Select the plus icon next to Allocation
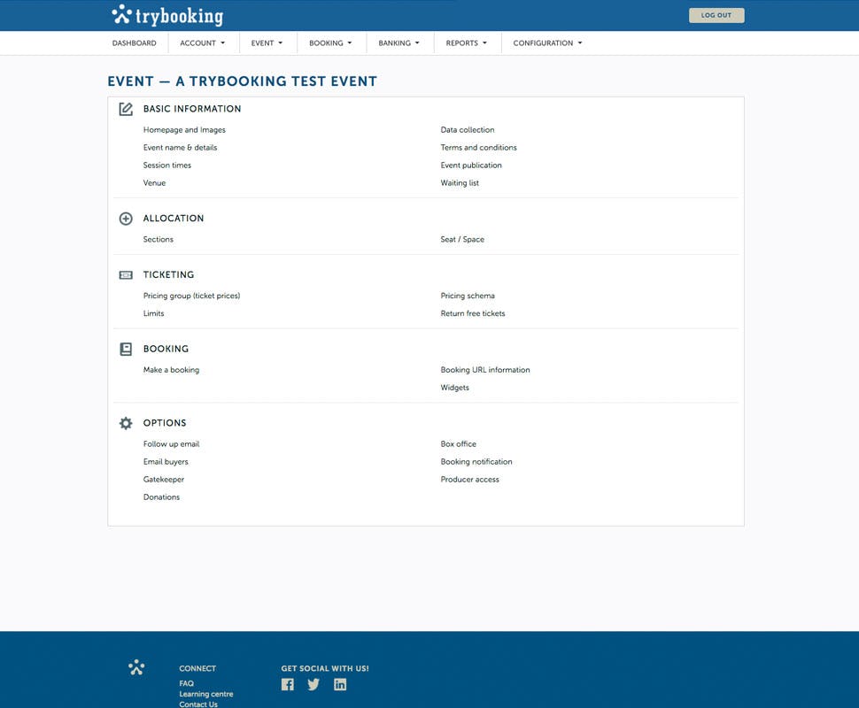 (x=126, y=218)
